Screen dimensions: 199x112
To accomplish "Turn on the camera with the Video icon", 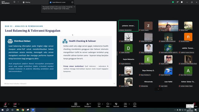I will [x=15, y=104].
